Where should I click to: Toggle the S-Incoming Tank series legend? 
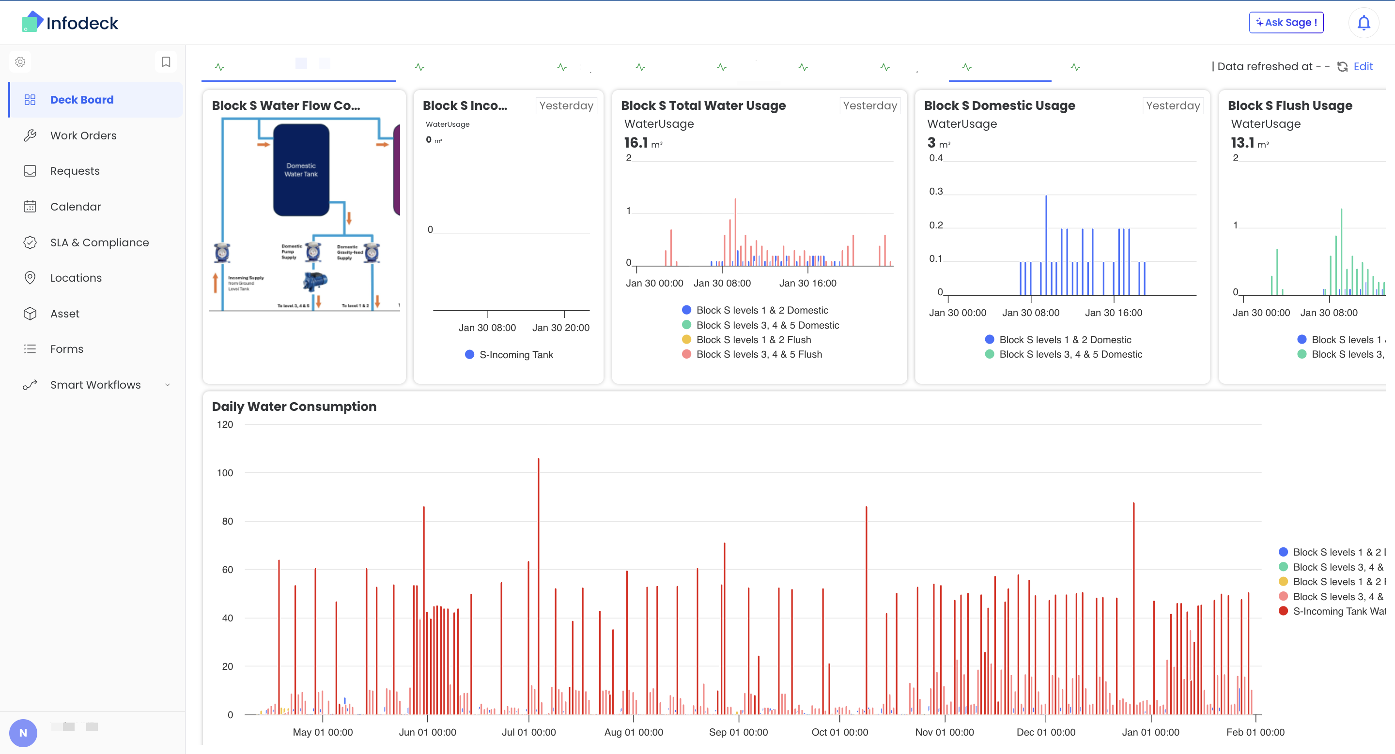509,354
